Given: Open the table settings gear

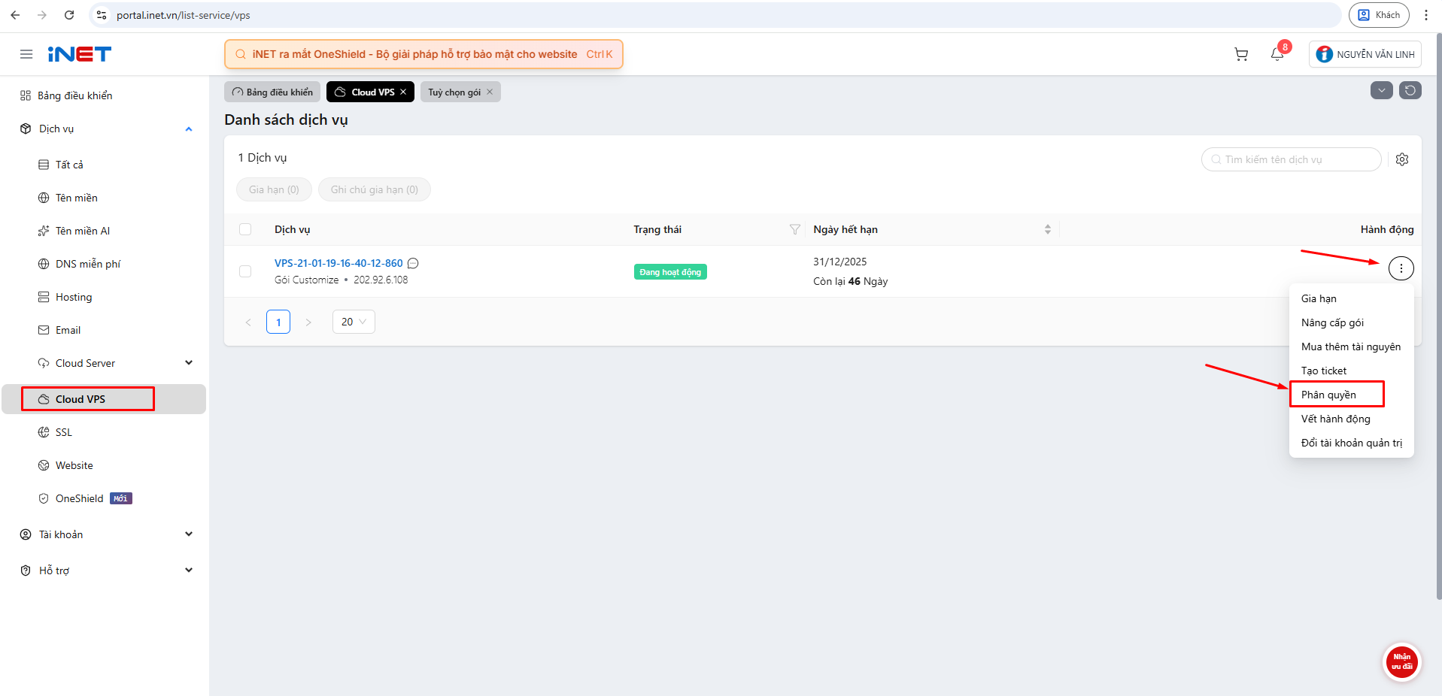Looking at the screenshot, I should tap(1402, 159).
